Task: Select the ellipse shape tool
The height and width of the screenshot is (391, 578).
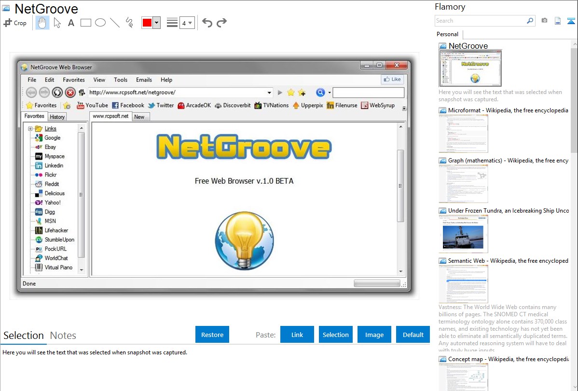Action: [100, 23]
